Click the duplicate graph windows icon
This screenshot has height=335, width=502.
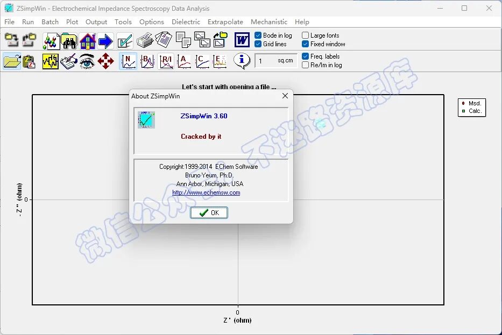tap(202, 40)
